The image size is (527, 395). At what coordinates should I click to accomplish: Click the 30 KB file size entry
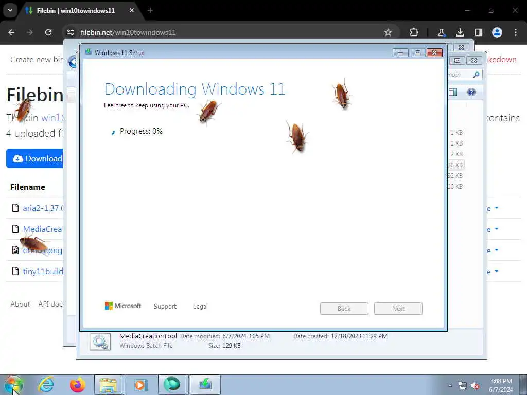tap(455, 165)
